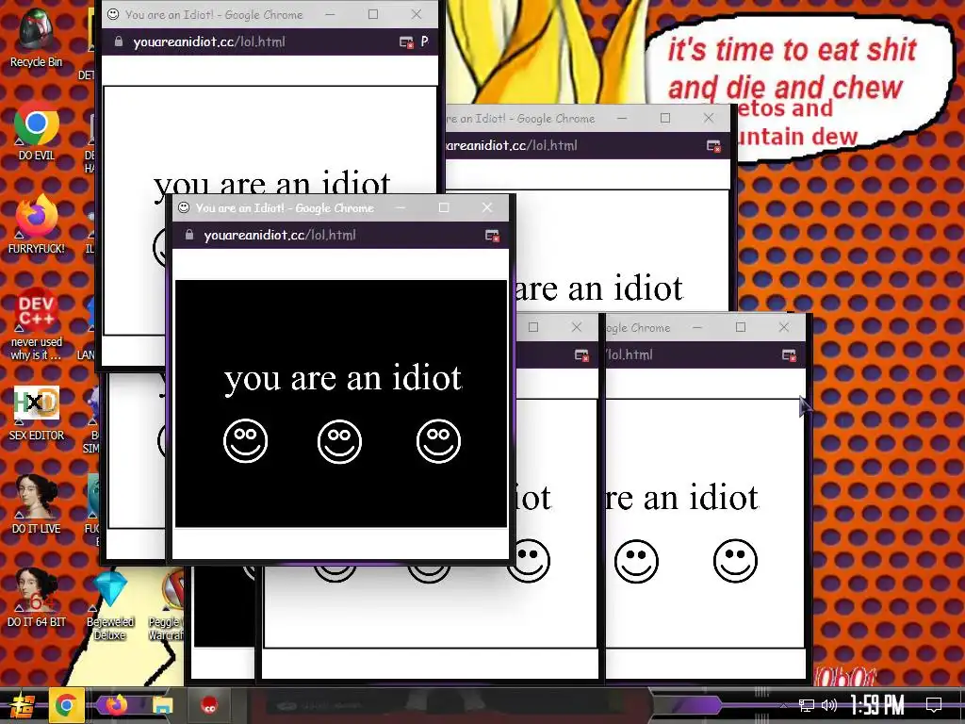Minimize the top-left idiot window
The image size is (965, 724).
pyautogui.click(x=330, y=14)
